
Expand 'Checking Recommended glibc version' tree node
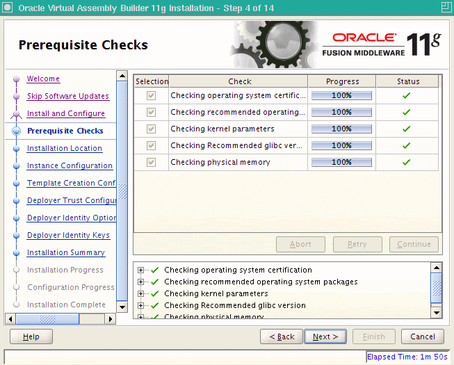click(x=140, y=305)
